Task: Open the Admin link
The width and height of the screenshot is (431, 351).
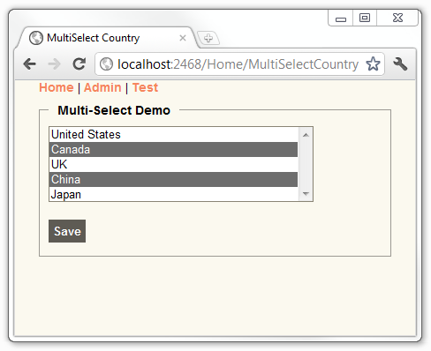Action: coord(102,87)
